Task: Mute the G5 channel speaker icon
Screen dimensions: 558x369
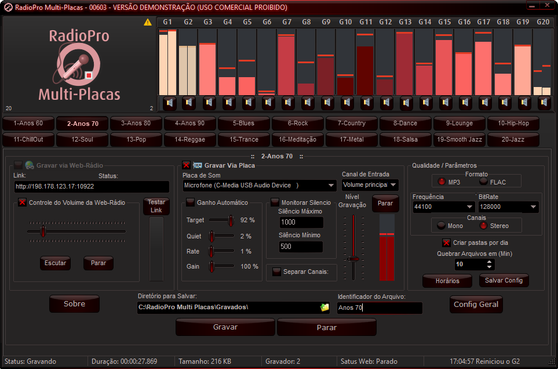Action: pos(249,103)
